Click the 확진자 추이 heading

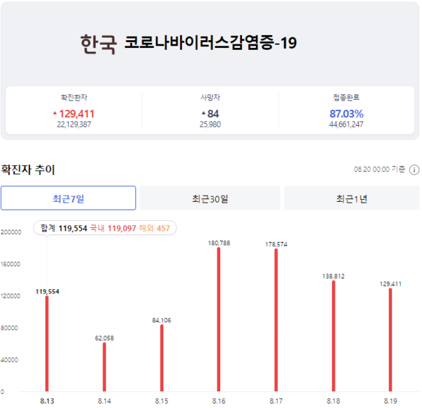coord(27,170)
